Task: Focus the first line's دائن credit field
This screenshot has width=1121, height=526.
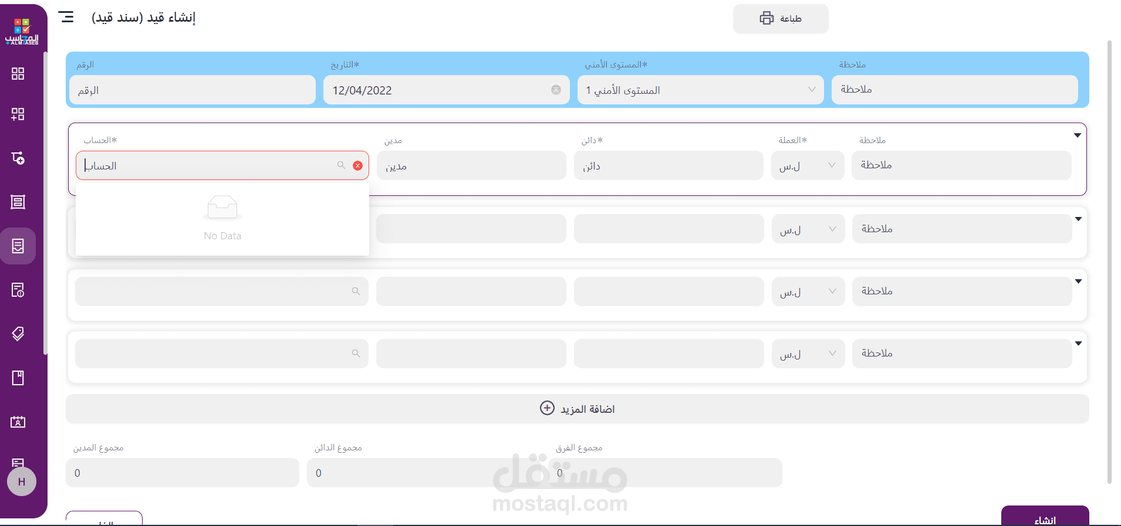Action: (x=668, y=165)
